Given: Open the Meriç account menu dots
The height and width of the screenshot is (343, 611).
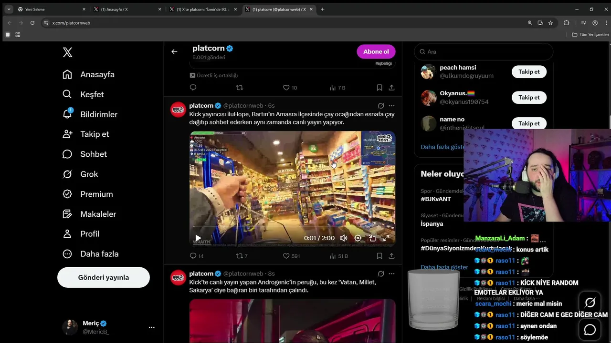Looking at the screenshot, I should [x=151, y=327].
